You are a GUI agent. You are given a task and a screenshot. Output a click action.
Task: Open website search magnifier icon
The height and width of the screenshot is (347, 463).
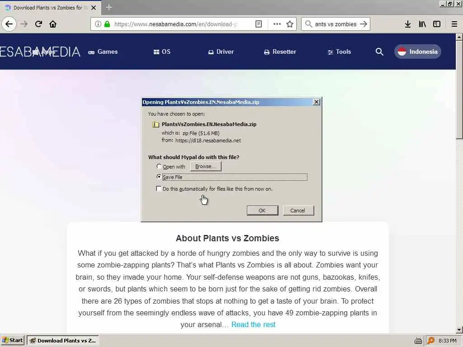coord(379,52)
